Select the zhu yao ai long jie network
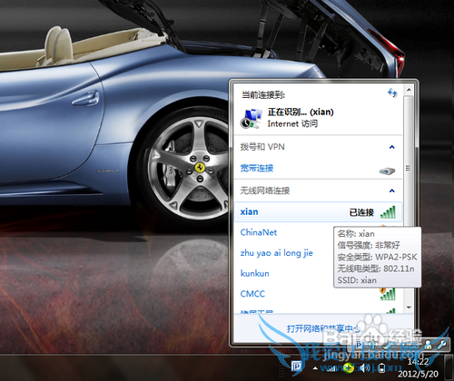The width and height of the screenshot is (454, 381). click(x=276, y=253)
